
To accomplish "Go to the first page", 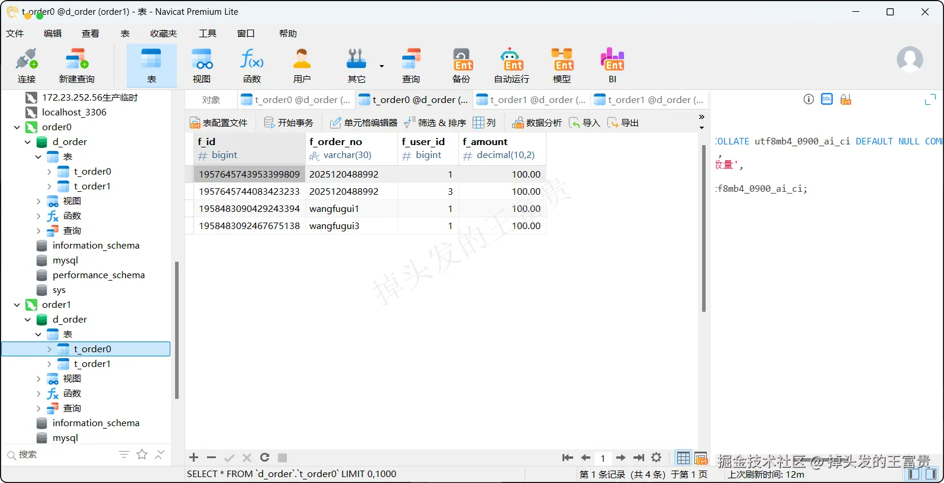I will [x=567, y=458].
